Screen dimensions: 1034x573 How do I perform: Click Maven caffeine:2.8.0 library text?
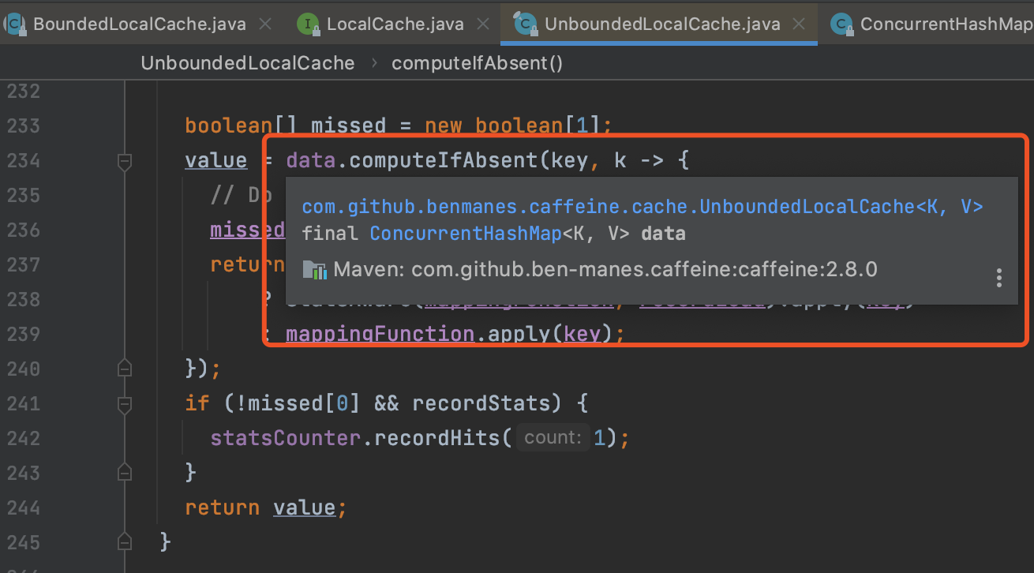pos(605,269)
